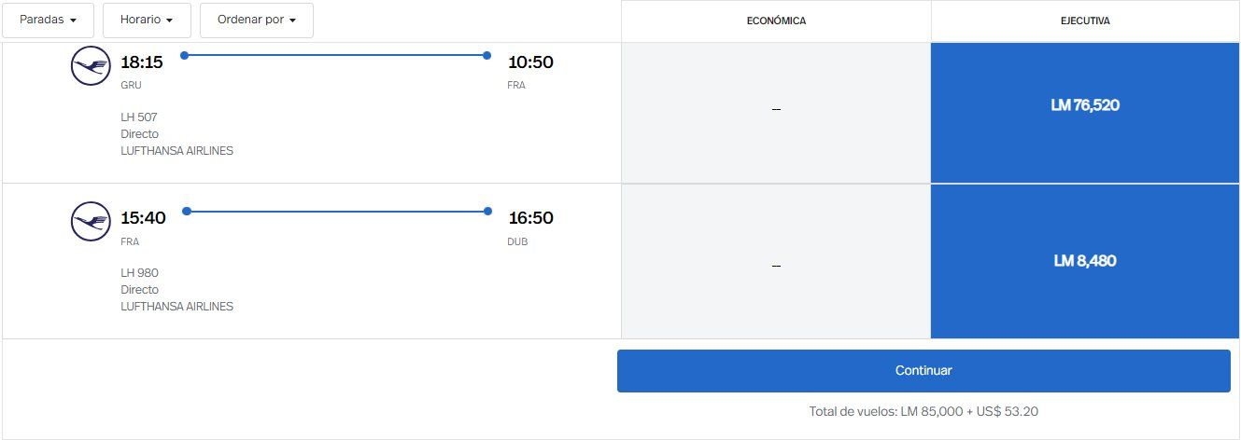Select the Económica column header
The height and width of the screenshot is (440, 1241).
point(776,21)
